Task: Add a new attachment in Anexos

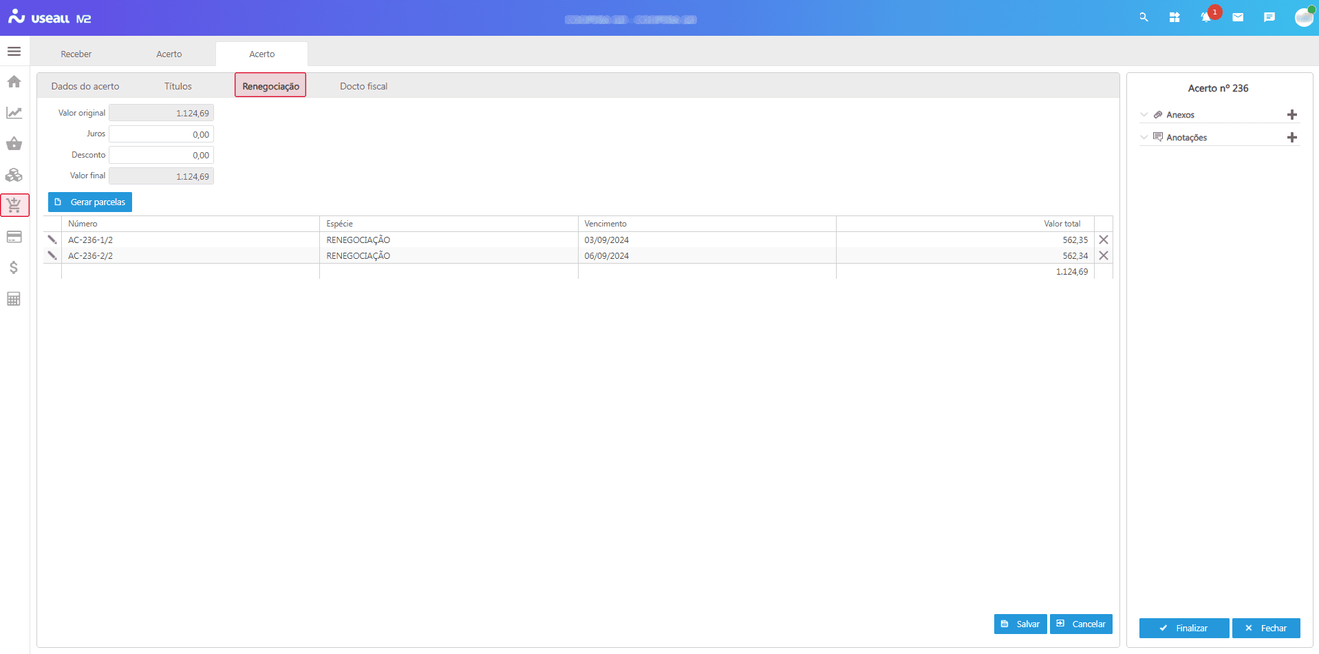Action: [x=1291, y=115]
